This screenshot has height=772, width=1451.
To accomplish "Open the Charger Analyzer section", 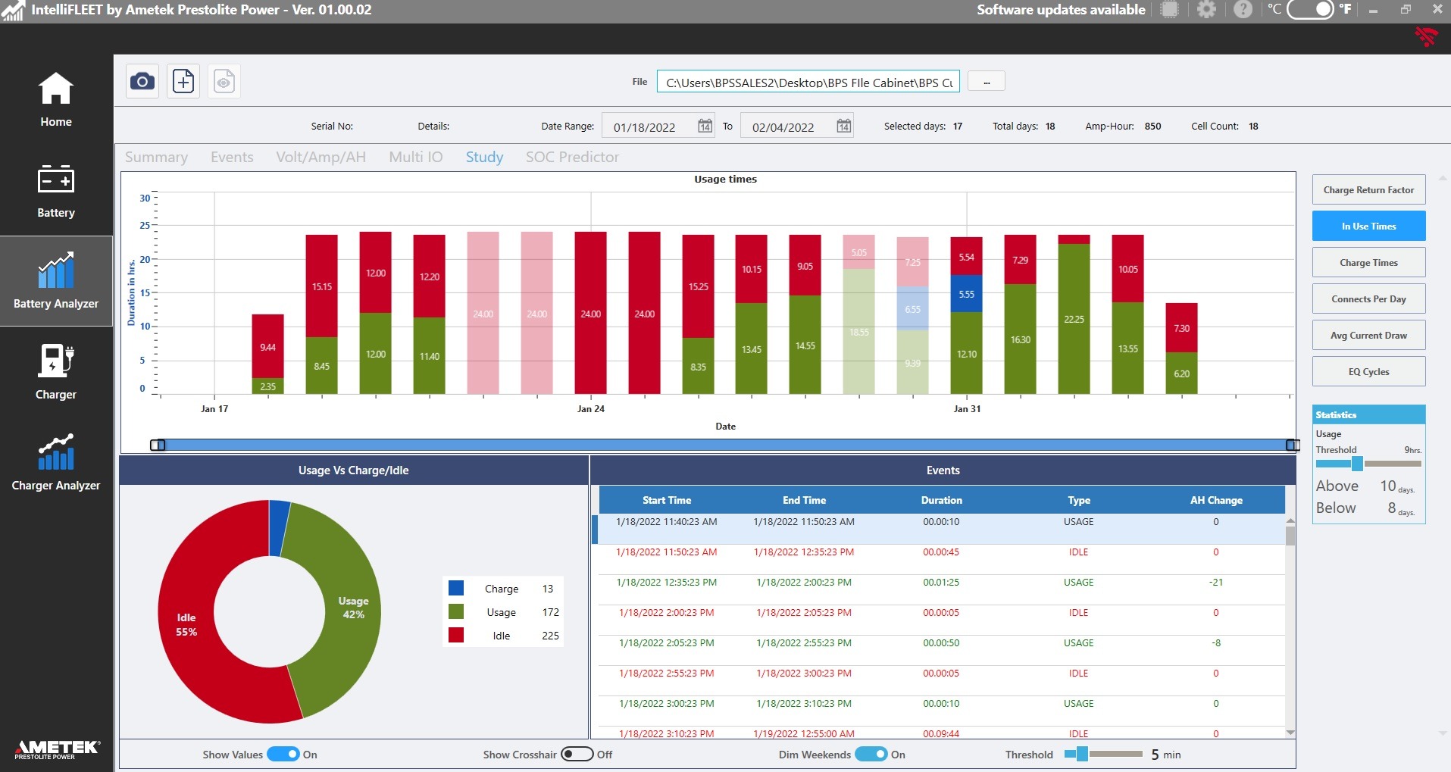I will 56,463.
